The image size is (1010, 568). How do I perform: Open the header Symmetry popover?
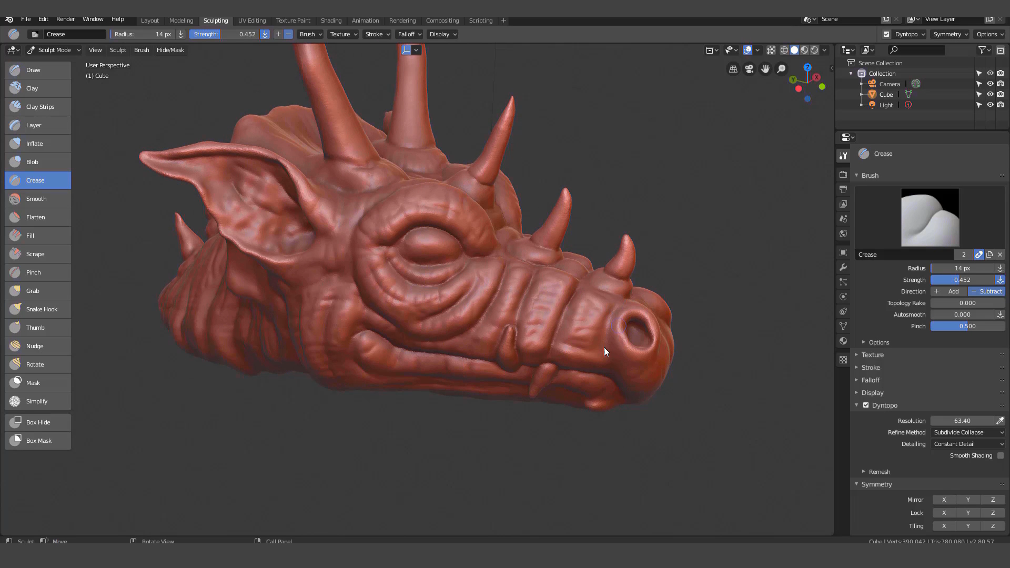pos(950,34)
